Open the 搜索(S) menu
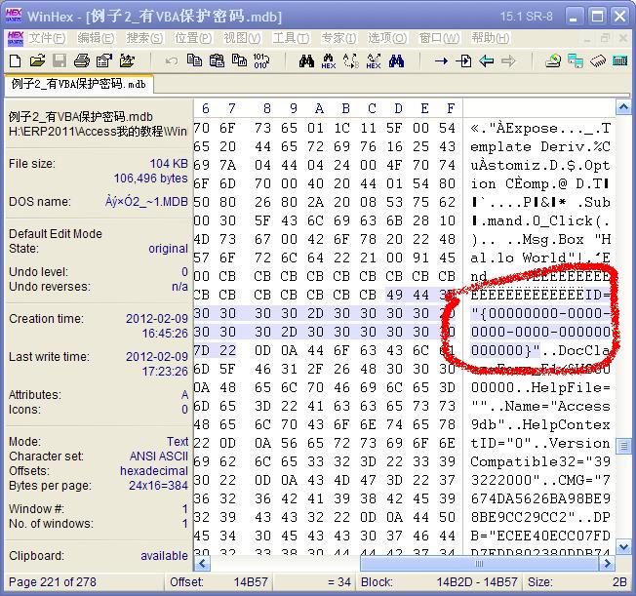Screen dimensions: 636x596 coord(144,38)
